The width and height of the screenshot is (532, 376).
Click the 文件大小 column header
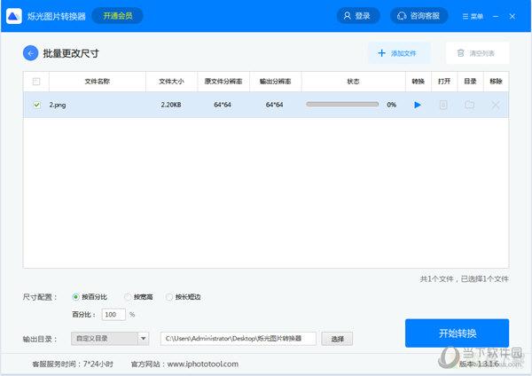(x=171, y=82)
